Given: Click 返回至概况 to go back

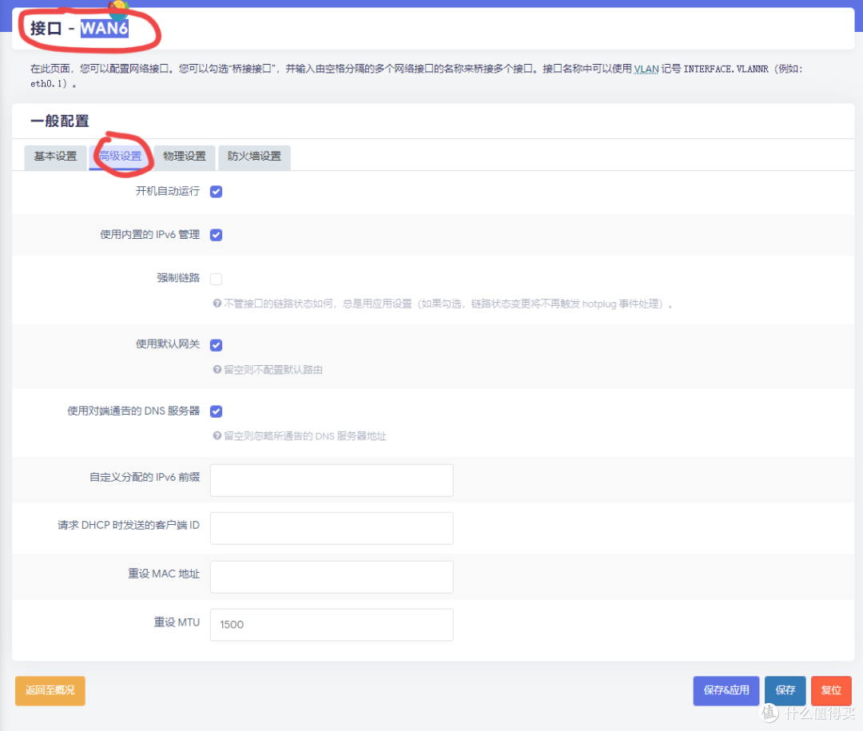Looking at the screenshot, I should coord(50,690).
